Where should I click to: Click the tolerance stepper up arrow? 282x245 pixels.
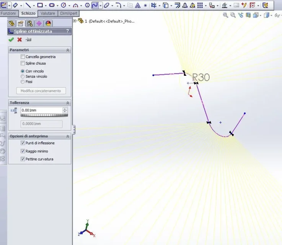click(65, 109)
